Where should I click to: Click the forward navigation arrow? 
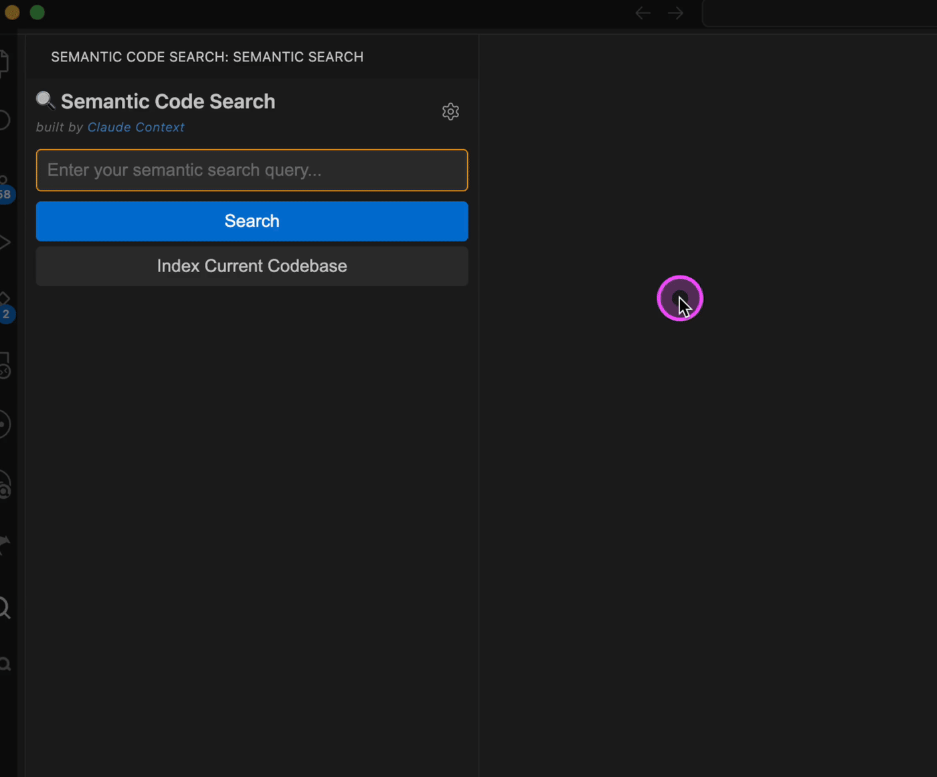(x=675, y=12)
